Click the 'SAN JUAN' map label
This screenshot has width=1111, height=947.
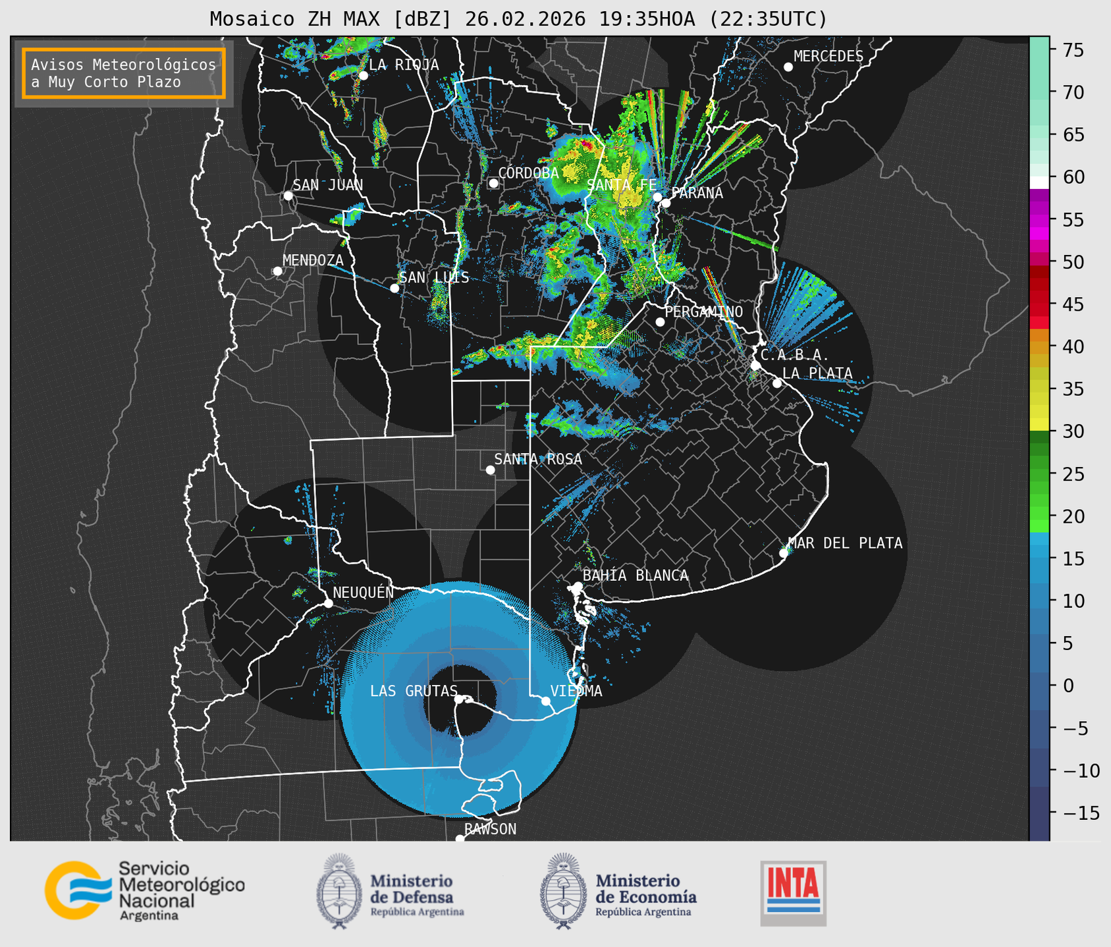pyautogui.click(x=328, y=185)
